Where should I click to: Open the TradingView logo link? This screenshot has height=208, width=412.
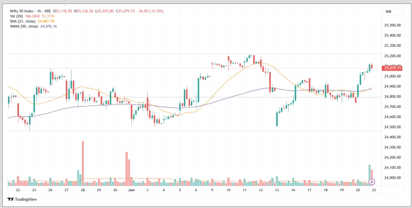click(x=22, y=200)
